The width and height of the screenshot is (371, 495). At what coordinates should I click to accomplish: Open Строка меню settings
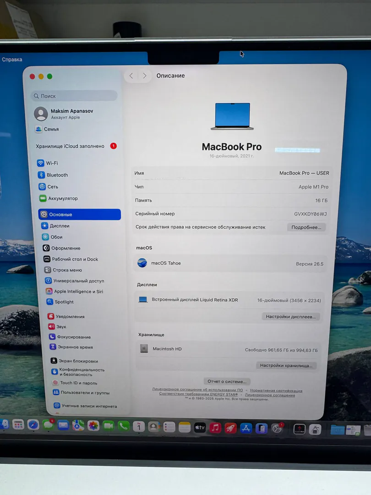tap(63, 270)
